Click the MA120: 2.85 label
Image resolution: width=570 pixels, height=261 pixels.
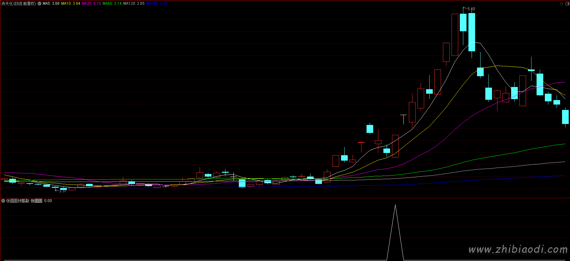coord(134,4)
